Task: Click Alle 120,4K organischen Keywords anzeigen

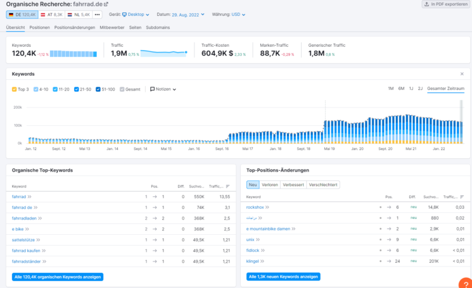Action: [58, 277]
